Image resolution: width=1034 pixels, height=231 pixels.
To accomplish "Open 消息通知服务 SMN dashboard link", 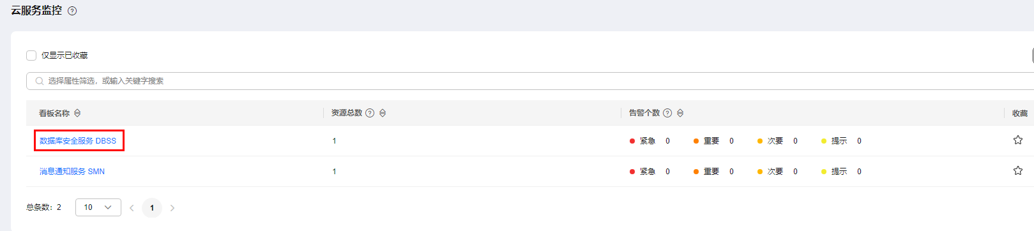I will [x=72, y=172].
